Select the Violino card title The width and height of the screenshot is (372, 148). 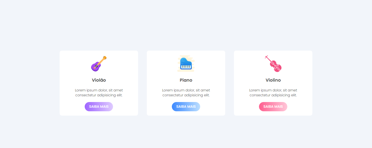coord(273,80)
